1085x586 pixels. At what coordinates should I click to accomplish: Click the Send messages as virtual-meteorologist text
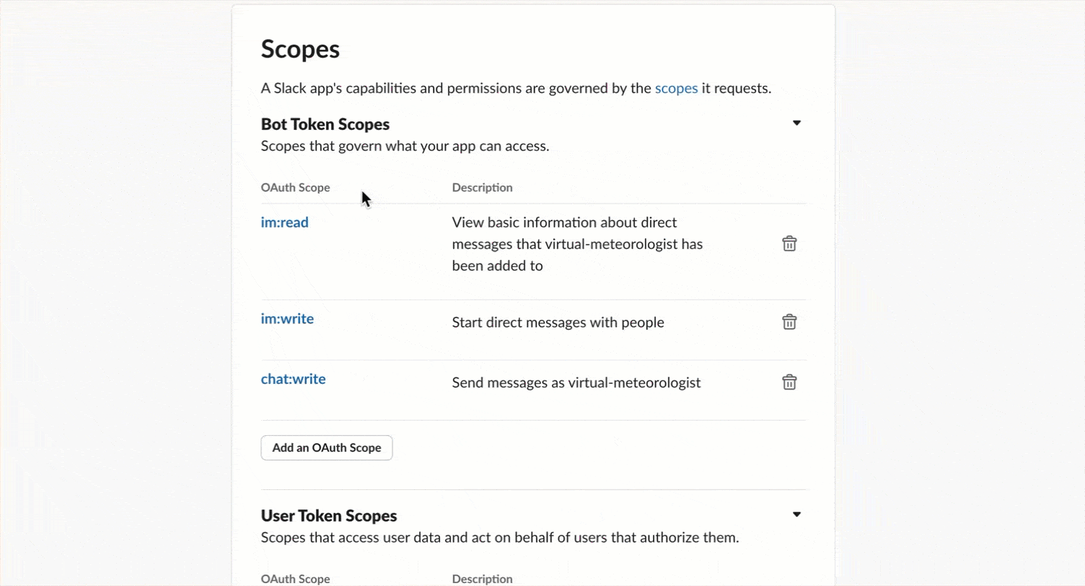(x=576, y=382)
